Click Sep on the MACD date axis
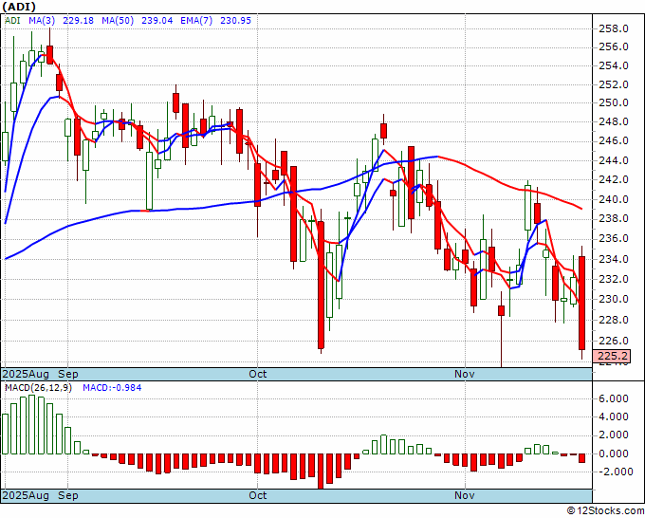 coord(68,495)
